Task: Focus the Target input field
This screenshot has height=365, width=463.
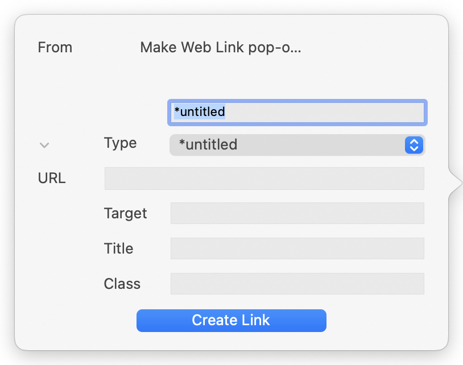Action: (x=297, y=213)
